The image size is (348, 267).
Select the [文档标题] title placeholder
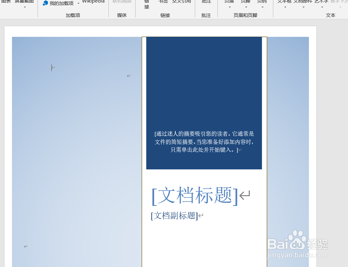point(193,195)
